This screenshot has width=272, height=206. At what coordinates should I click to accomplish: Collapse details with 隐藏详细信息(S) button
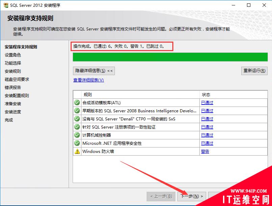[x=94, y=71]
